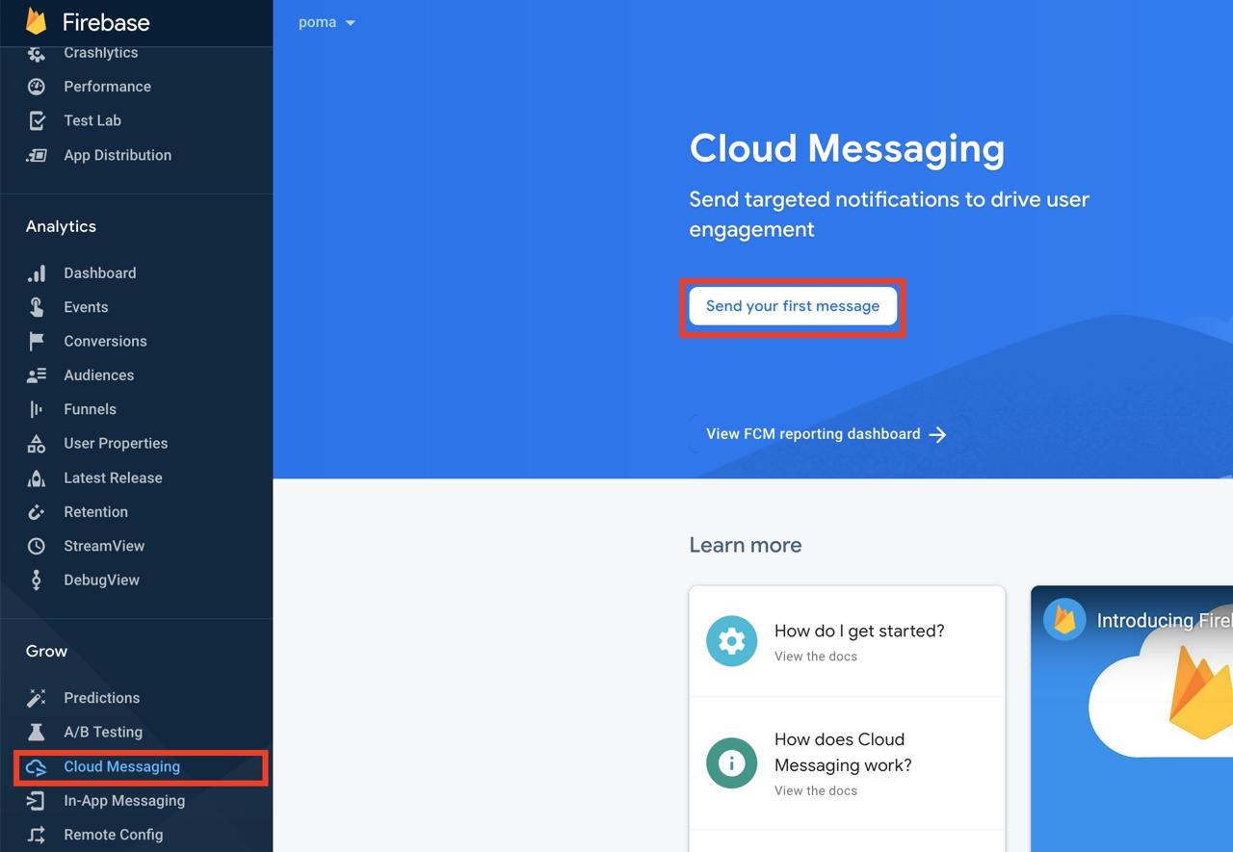Open DebugView in the sidebar
Screen dimensions: 1233x852
pos(101,581)
